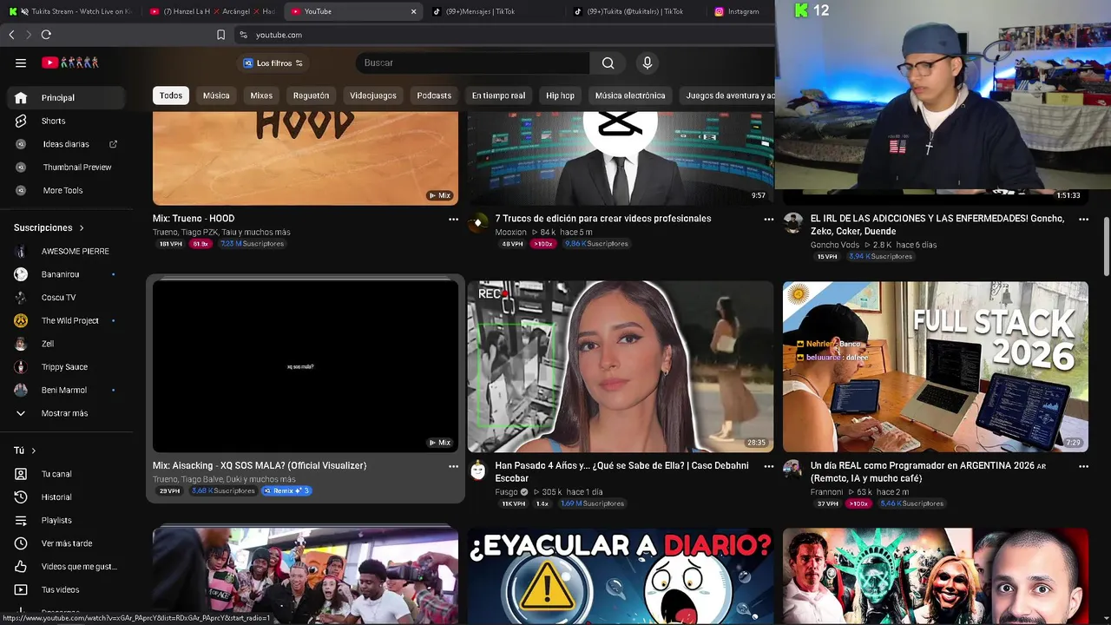Screen dimensions: 1111x625
Task: Click the browser reload icon
Action: [x=46, y=35]
